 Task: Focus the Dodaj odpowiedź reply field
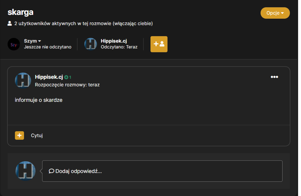[162, 171]
